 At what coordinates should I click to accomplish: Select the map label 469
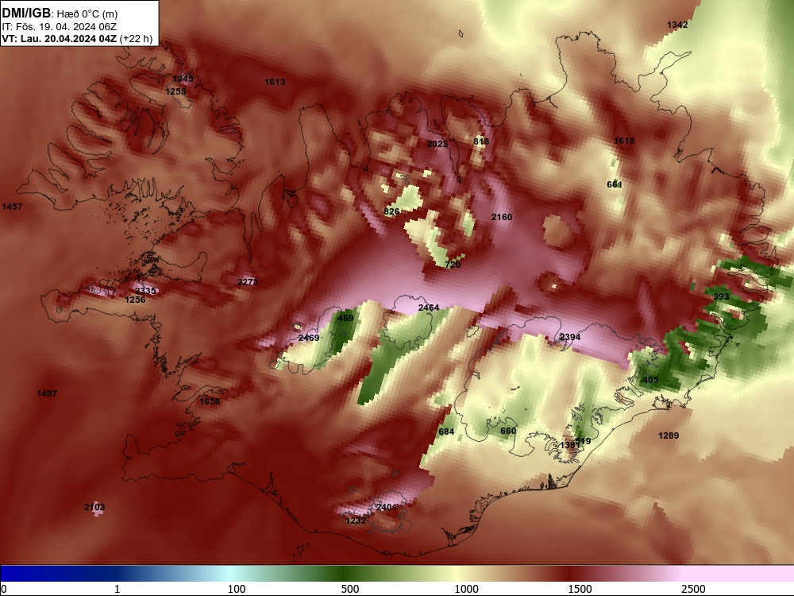coord(345,319)
